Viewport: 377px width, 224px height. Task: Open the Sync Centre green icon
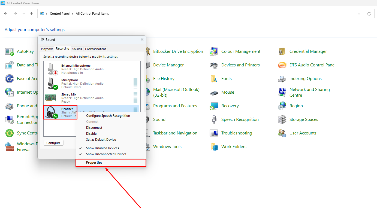pos(10,133)
